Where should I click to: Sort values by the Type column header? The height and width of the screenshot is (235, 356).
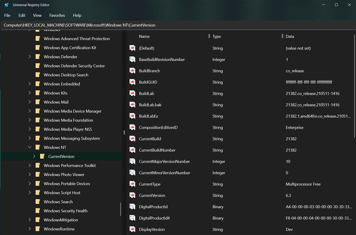pyautogui.click(x=217, y=36)
